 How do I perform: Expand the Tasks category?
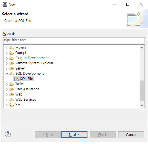[7, 84]
